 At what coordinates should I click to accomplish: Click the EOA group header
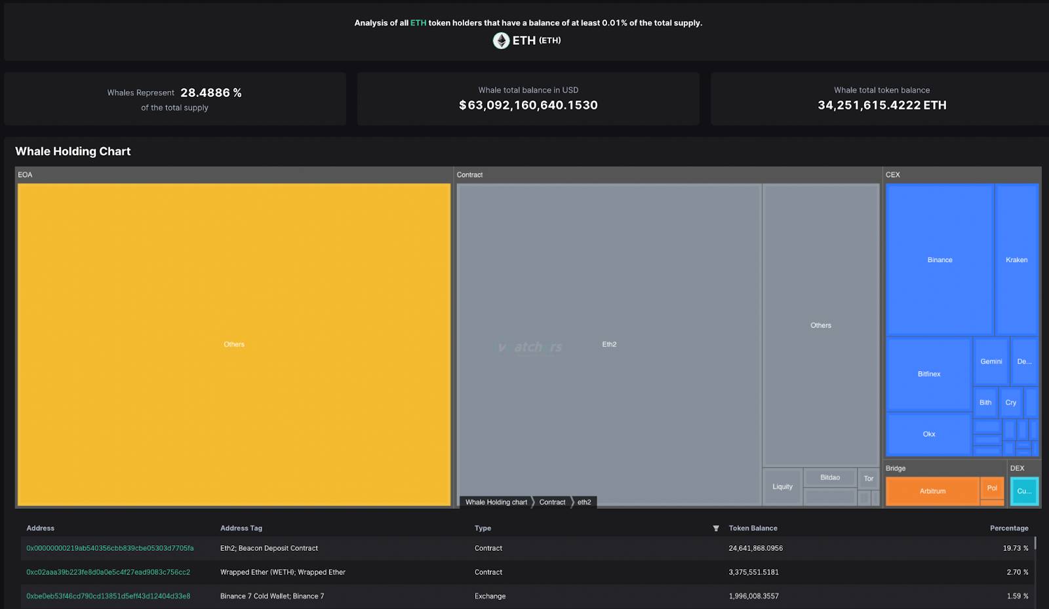pyautogui.click(x=234, y=175)
